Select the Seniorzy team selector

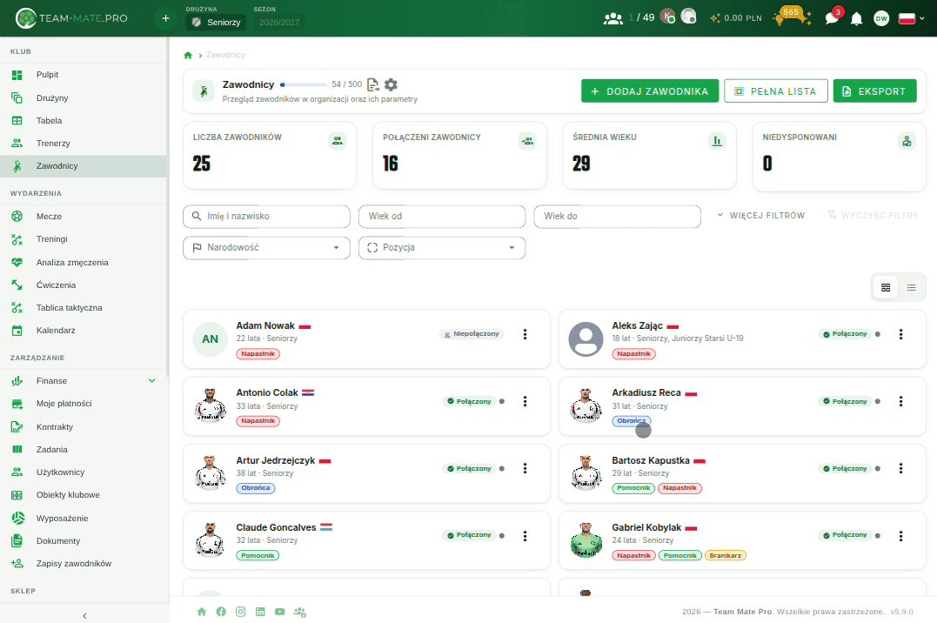point(217,22)
